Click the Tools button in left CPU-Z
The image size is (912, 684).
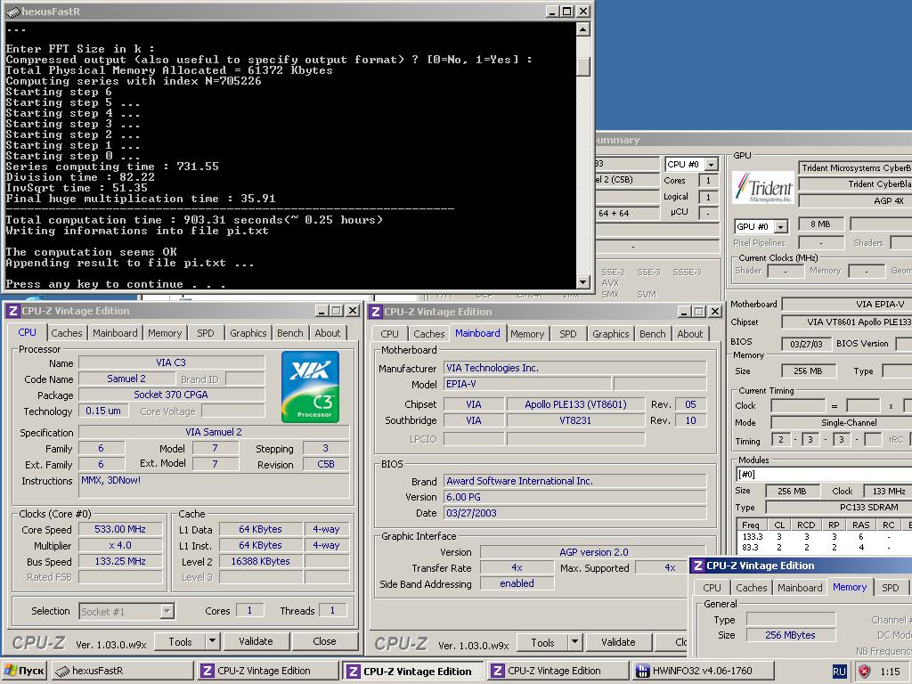point(180,641)
